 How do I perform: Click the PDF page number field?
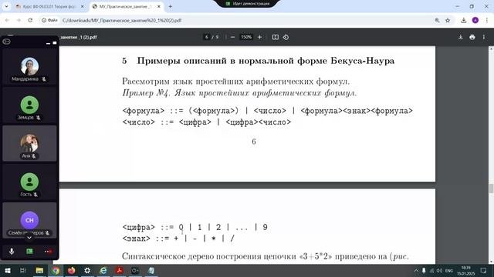[x=207, y=37]
